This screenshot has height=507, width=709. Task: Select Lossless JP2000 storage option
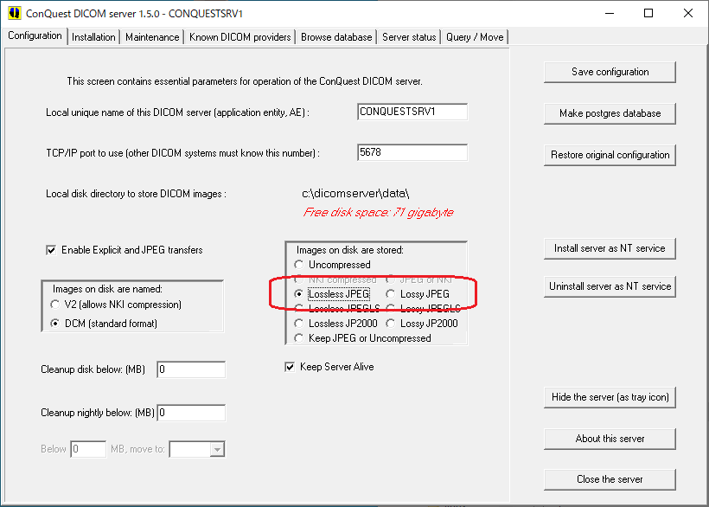click(x=336, y=324)
